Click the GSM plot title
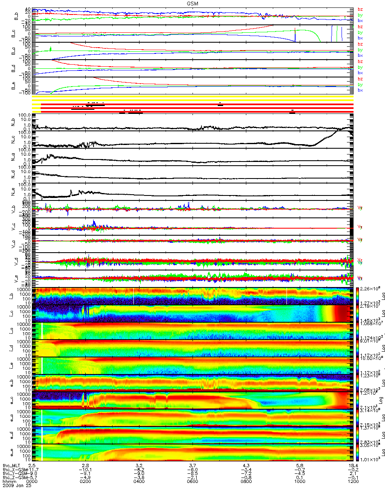Screen dimensions: 385x497 (192, 3)
